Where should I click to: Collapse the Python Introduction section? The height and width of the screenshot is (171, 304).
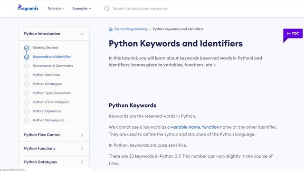54,34
